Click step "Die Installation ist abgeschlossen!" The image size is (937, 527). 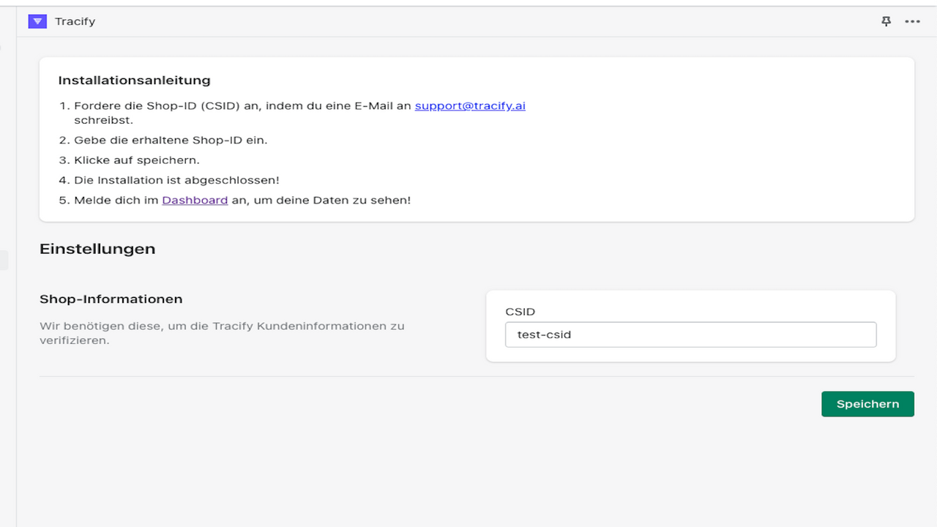(176, 180)
